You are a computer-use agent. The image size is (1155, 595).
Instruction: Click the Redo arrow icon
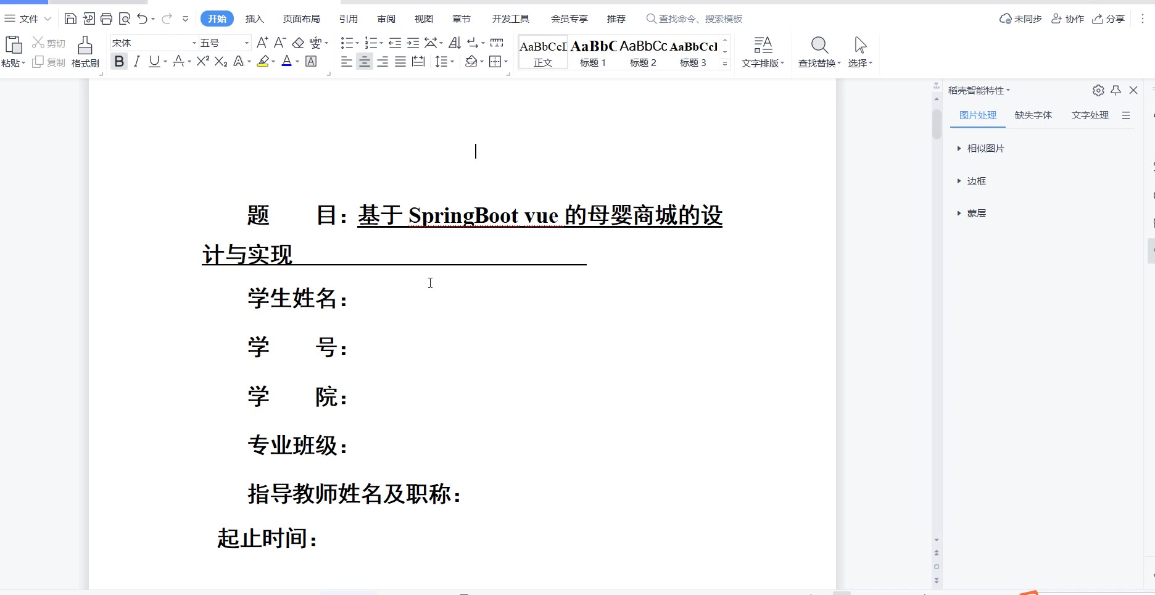point(167,19)
